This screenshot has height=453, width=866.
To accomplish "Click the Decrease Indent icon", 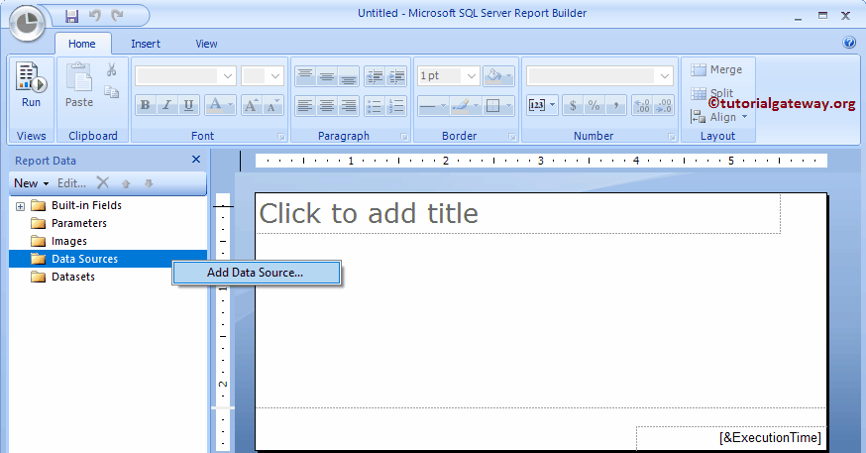I will 375,76.
